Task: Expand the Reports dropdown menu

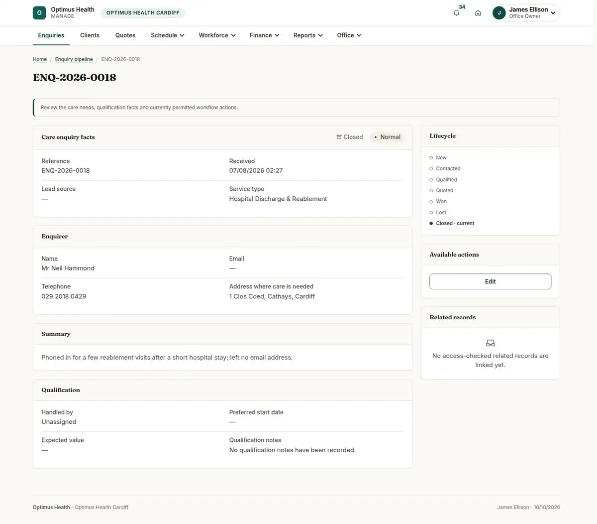Action: [x=308, y=35]
